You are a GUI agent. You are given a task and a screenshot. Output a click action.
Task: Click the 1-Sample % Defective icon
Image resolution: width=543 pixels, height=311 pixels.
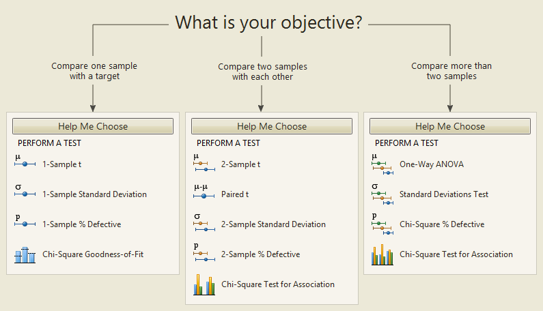click(25, 221)
